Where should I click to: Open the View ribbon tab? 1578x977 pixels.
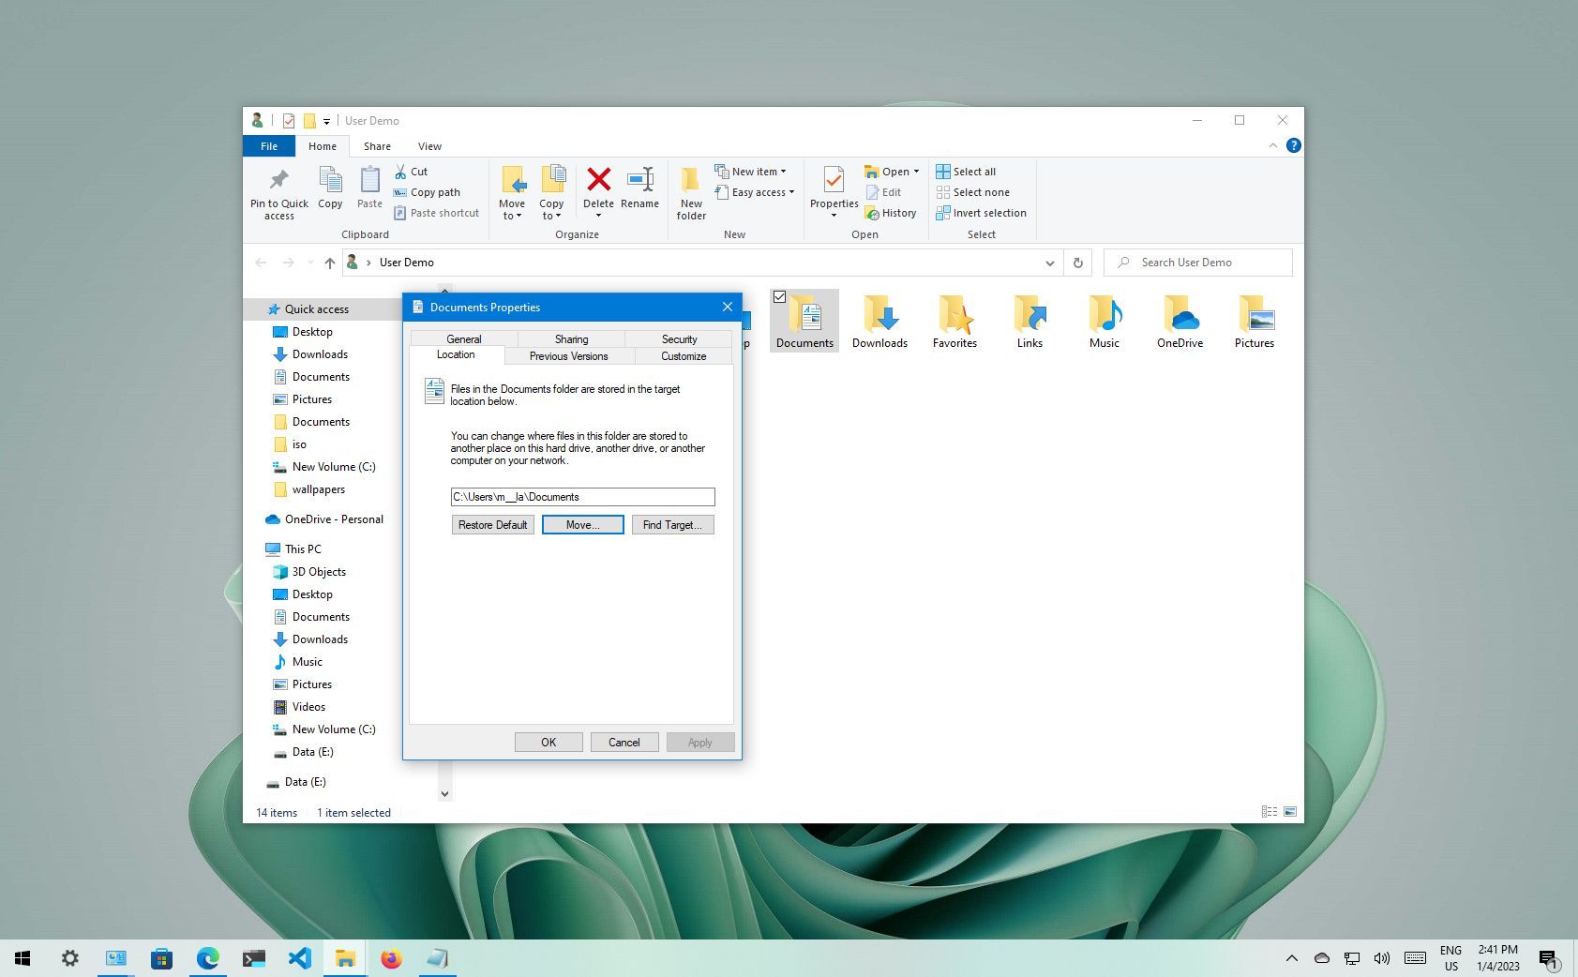click(x=429, y=145)
